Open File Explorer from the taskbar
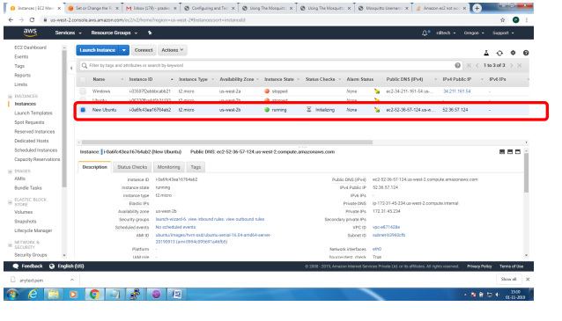 [x=54, y=294]
